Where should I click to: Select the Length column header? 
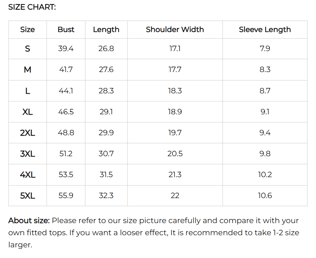tap(106, 30)
